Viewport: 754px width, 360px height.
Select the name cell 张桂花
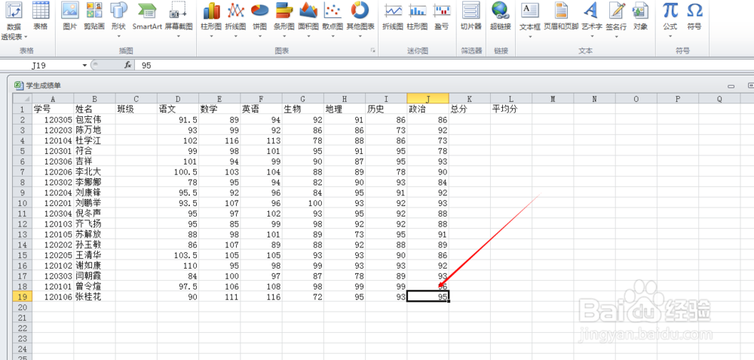pos(95,297)
